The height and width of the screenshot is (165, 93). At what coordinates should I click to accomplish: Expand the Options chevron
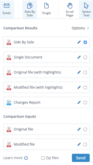pyautogui.click(x=88, y=28)
